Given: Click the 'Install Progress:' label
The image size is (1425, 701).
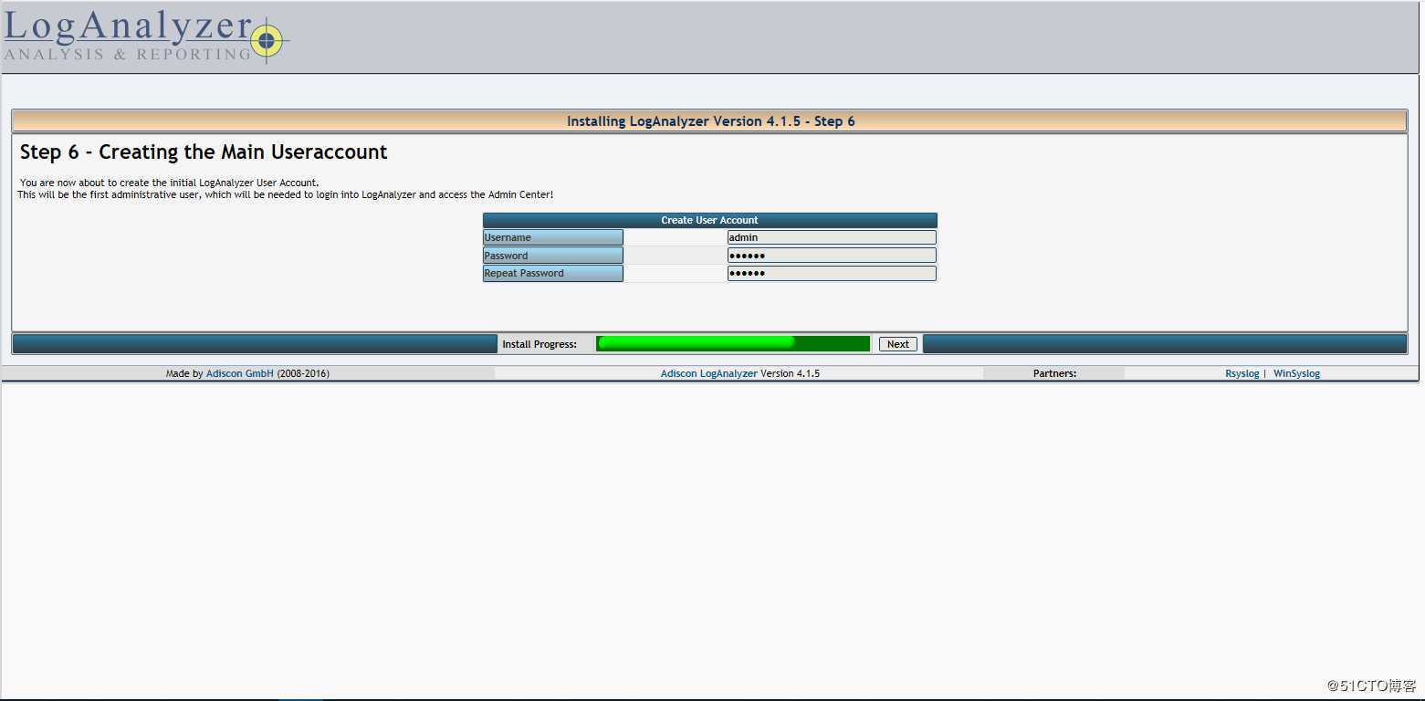Looking at the screenshot, I should [540, 344].
